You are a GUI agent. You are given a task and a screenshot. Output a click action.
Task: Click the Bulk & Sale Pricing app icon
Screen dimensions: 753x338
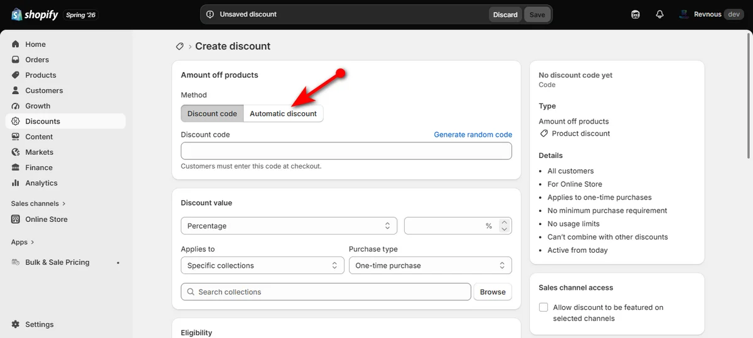pyautogui.click(x=16, y=262)
